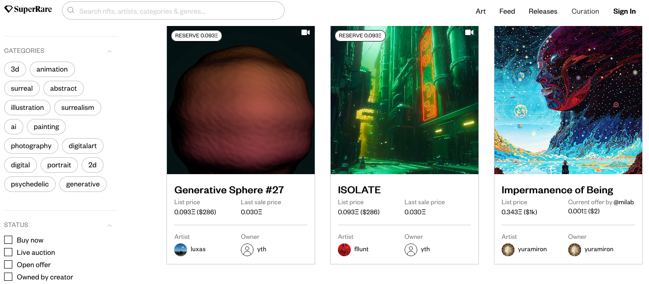This screenshot has height=284, width=649.
Task: Click video icon on Generative Sphere #27 card
Action: (306, 32)
